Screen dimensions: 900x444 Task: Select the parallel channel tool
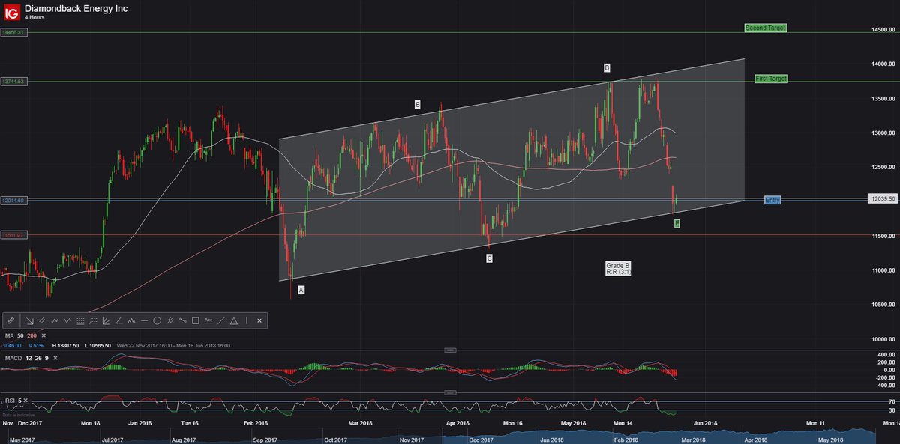pyautogui.click(x=42, y=320)
